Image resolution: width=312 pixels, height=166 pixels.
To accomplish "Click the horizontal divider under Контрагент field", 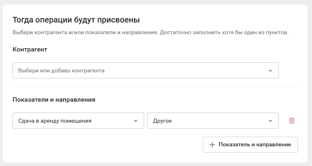I will [x=155, y=86].
